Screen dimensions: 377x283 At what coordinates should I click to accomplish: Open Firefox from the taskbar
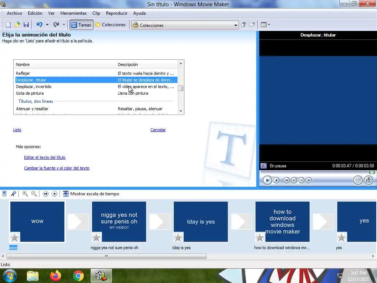pyautogui.click(x=56, y=276)
